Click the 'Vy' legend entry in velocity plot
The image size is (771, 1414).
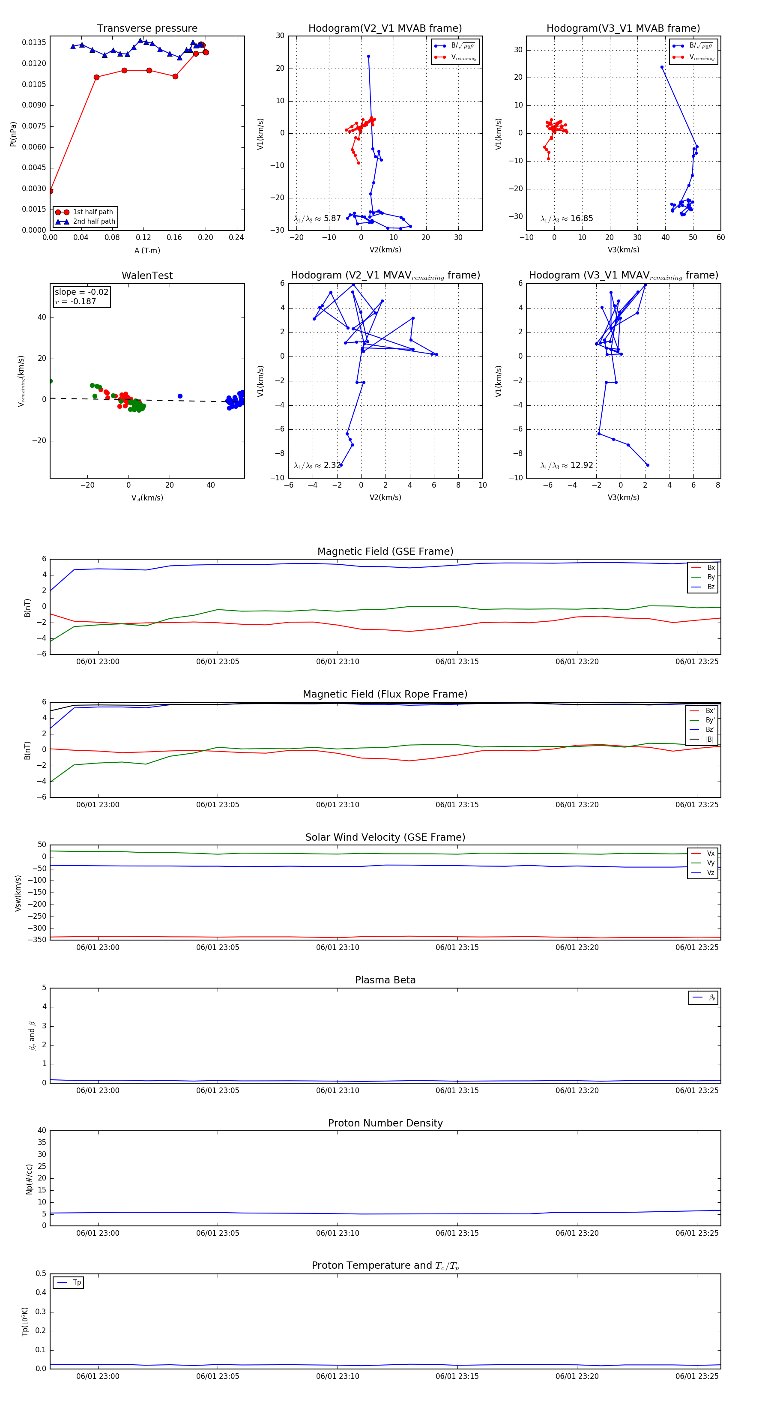click(703, 863)
